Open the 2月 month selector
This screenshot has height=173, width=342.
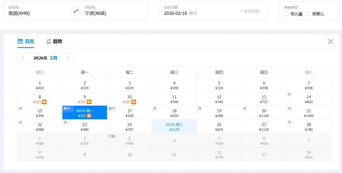[54, 58]
